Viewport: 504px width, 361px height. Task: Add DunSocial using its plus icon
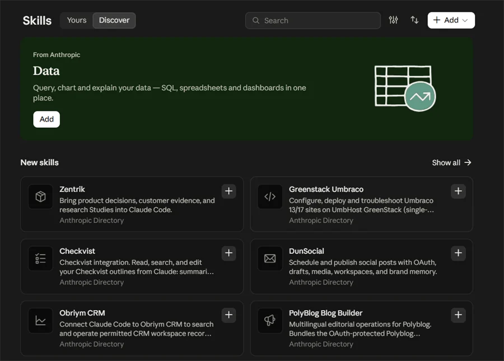[458, 253]
